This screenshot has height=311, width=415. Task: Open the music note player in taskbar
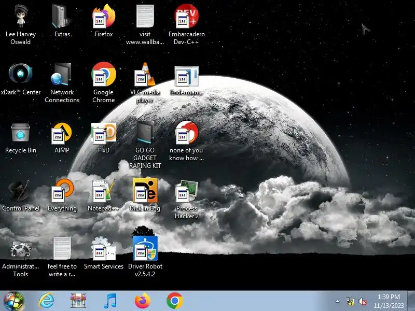click(110, 301)
